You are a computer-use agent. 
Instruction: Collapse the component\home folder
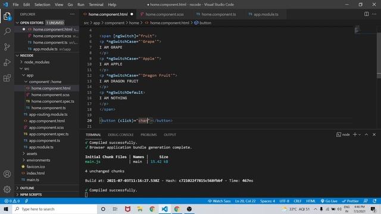tap(26, 82)
